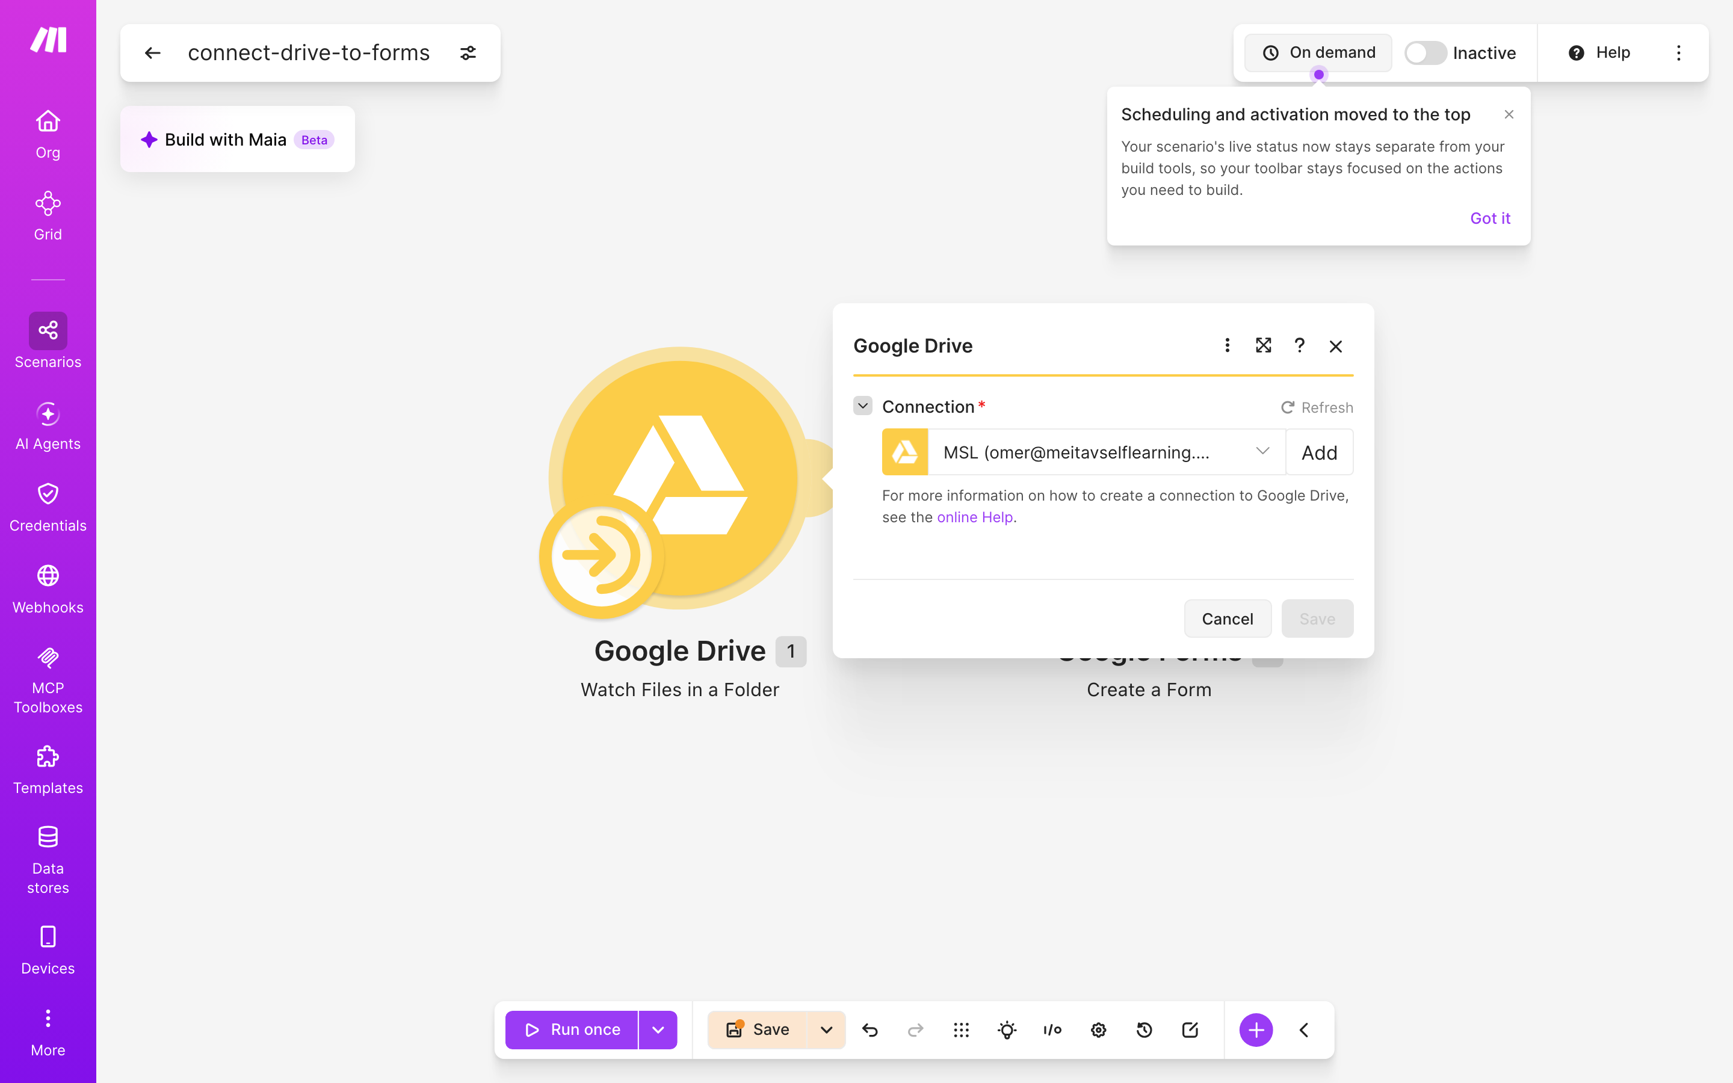Open history clock icon in toolbar
The width and height of the screenshot is (1733, 1083).
[1145, 1030]
